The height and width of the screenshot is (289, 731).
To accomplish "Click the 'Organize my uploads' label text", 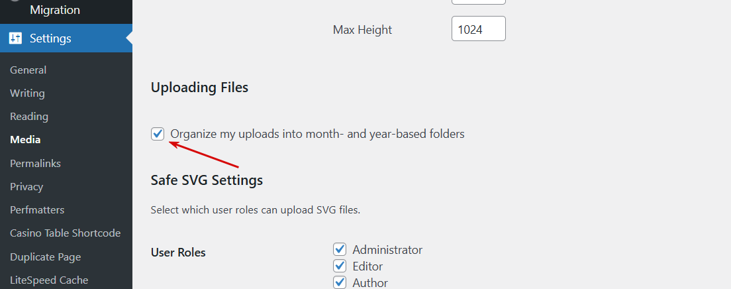I will [317, 134].
